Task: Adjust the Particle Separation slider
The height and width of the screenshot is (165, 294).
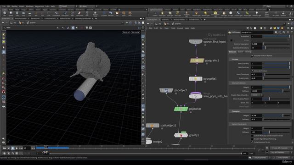Action: click(x=277, y=44)
